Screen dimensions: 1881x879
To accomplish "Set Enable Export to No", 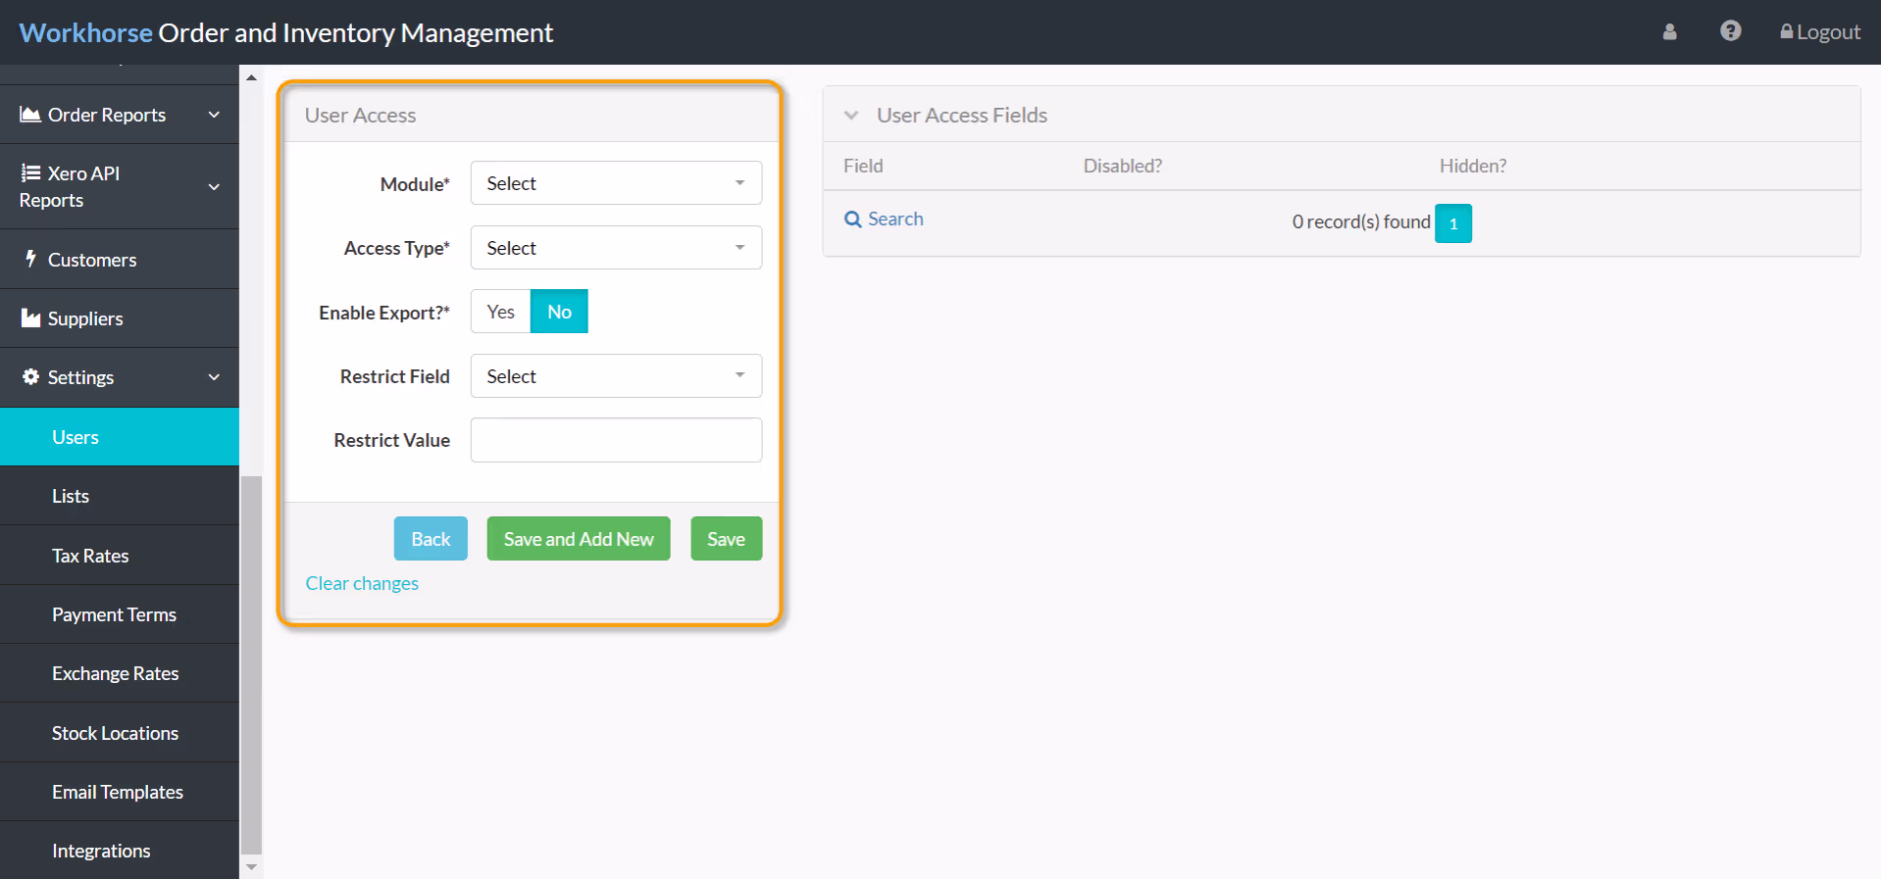I will (559, 312).
